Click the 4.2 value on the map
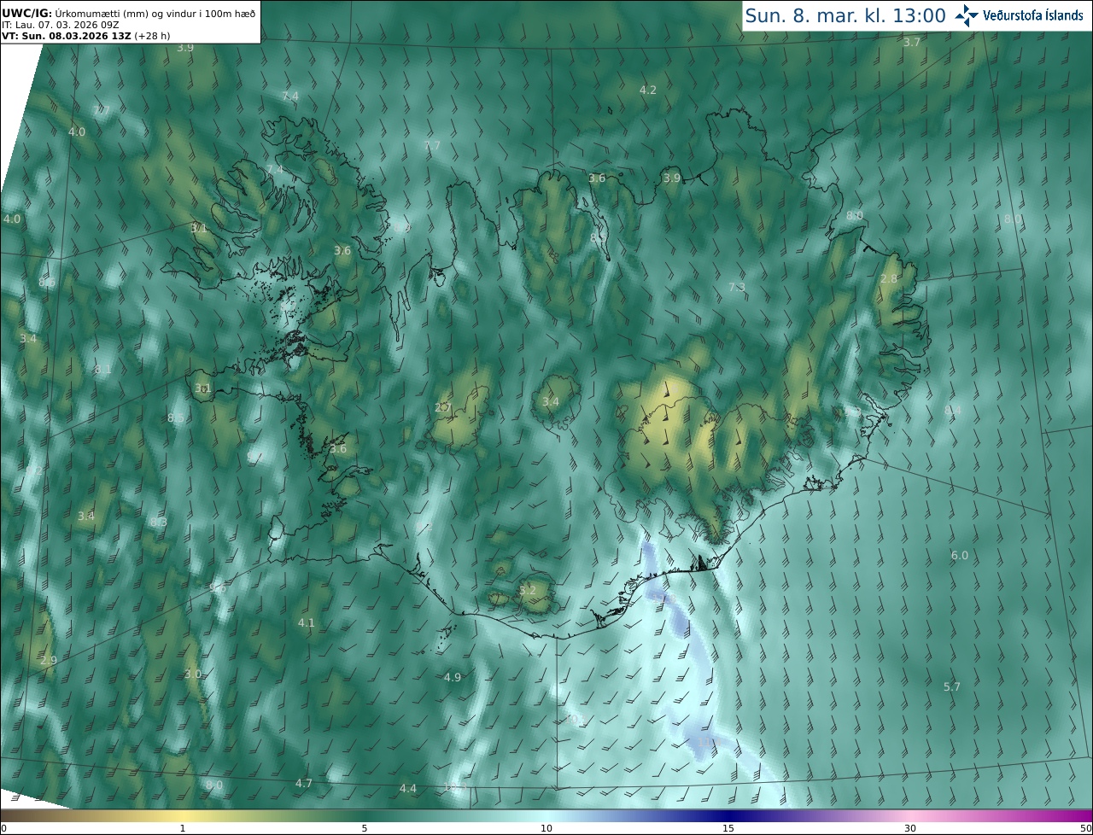 648,90
